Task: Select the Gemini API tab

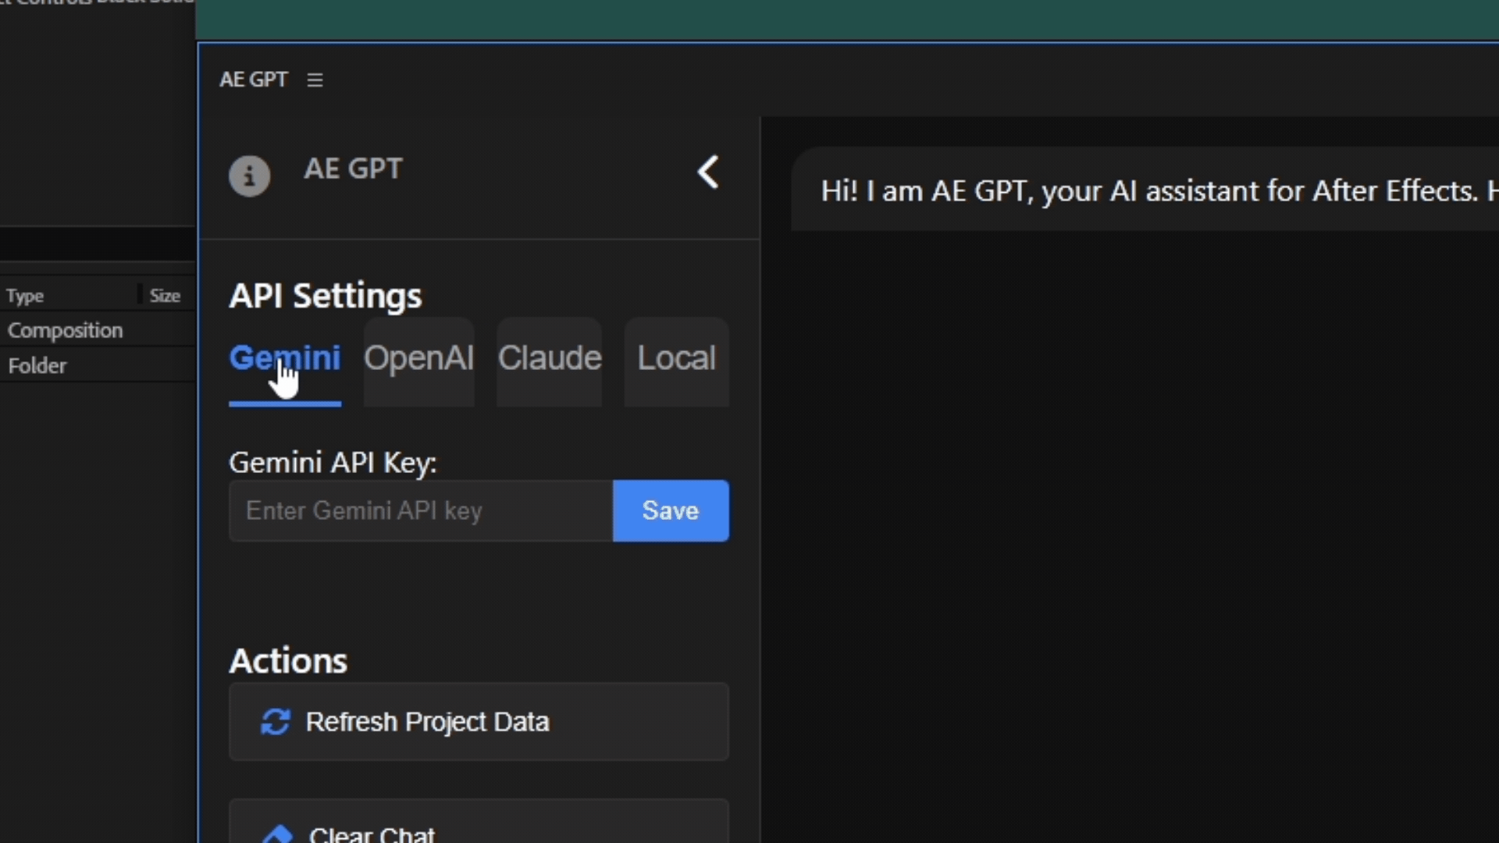Action: (285, 361)
